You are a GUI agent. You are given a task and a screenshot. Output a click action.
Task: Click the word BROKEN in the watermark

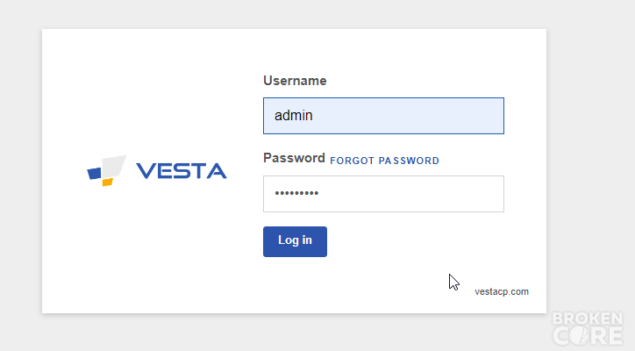588,319
